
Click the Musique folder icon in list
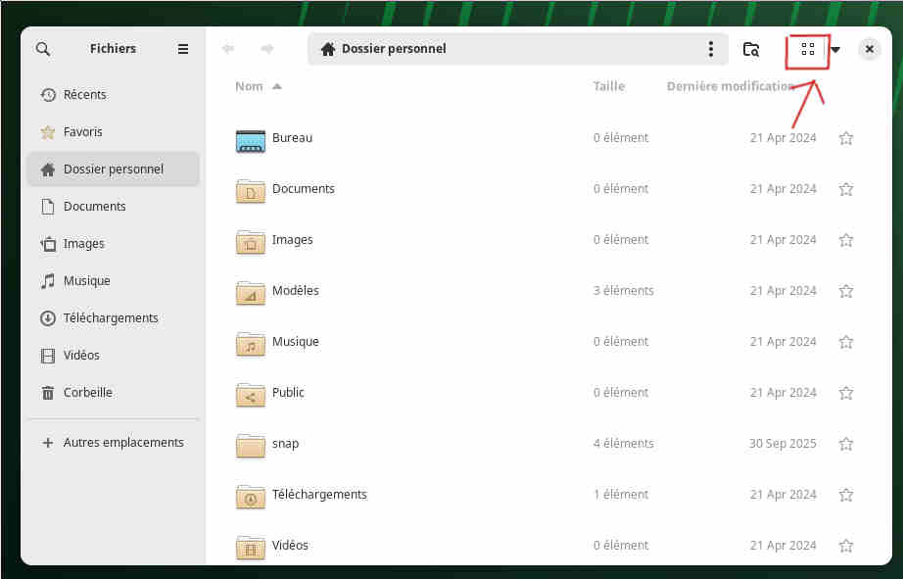(251, 343)
